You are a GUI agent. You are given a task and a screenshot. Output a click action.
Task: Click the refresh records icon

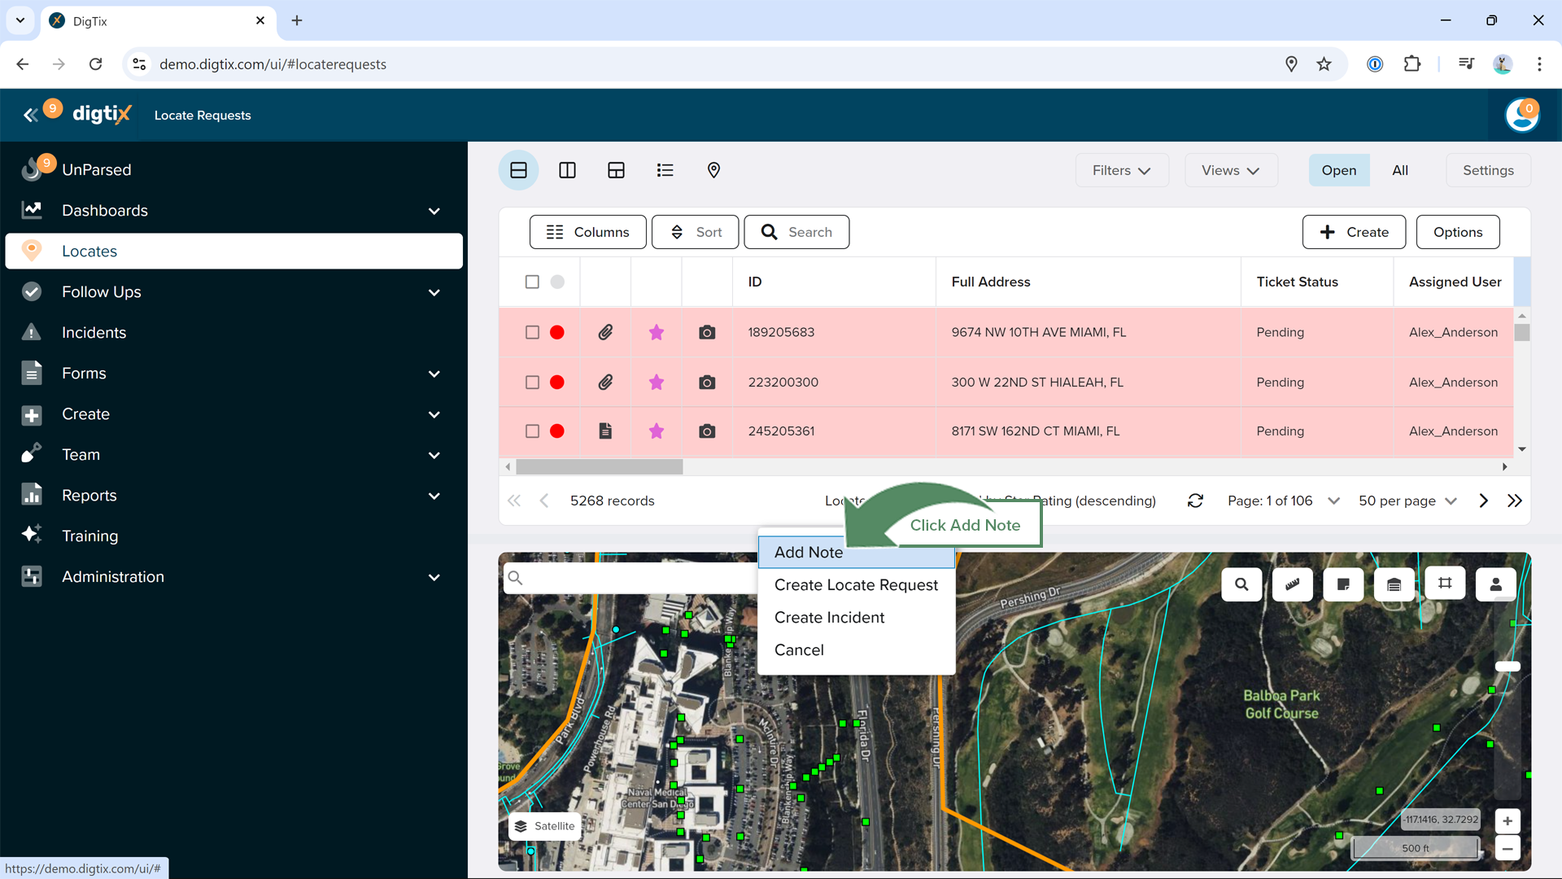pyautogui.click(x=1195, y=501)
